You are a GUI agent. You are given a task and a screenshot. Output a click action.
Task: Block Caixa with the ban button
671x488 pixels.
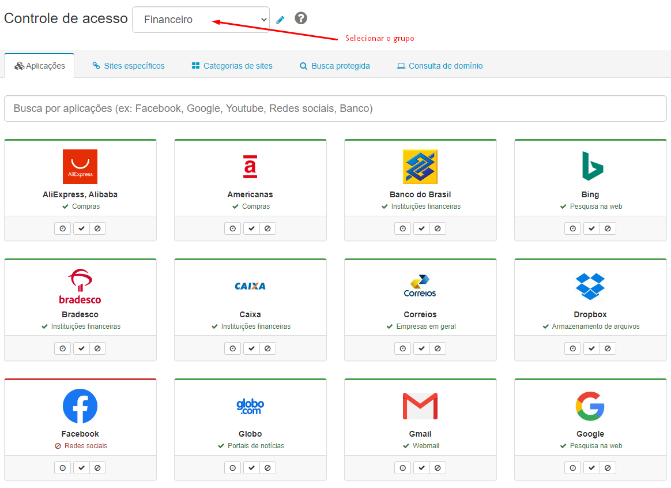tap(267, 348)
